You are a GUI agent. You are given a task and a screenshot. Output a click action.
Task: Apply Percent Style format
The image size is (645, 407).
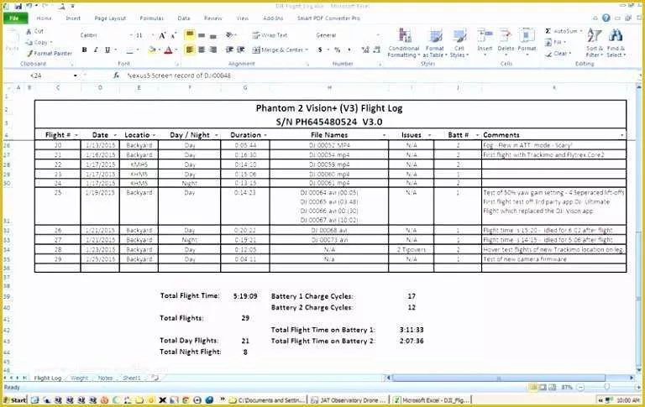[x=338, y=50]
